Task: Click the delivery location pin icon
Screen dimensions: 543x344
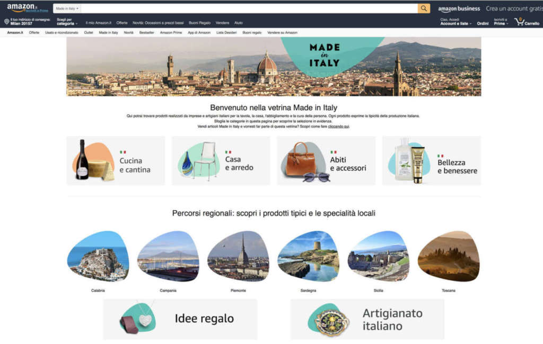Action: coord(6,22)
